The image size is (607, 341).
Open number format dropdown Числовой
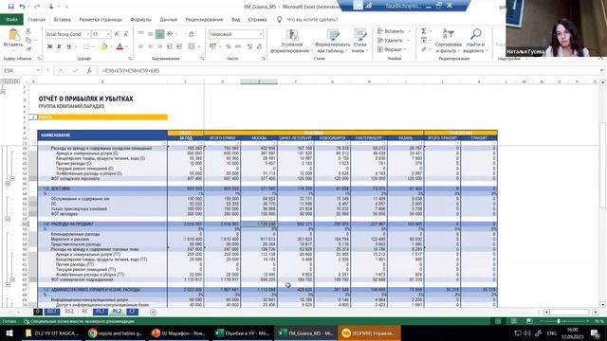click(x=261, y=34)
